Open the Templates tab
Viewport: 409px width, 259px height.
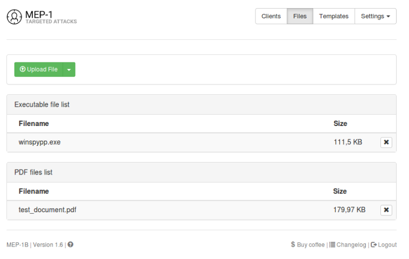(334, 16)
